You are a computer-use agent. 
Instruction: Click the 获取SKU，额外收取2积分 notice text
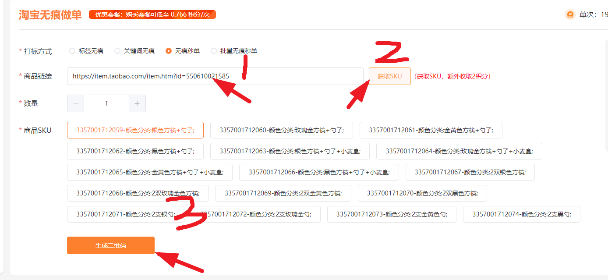(453, 76)
